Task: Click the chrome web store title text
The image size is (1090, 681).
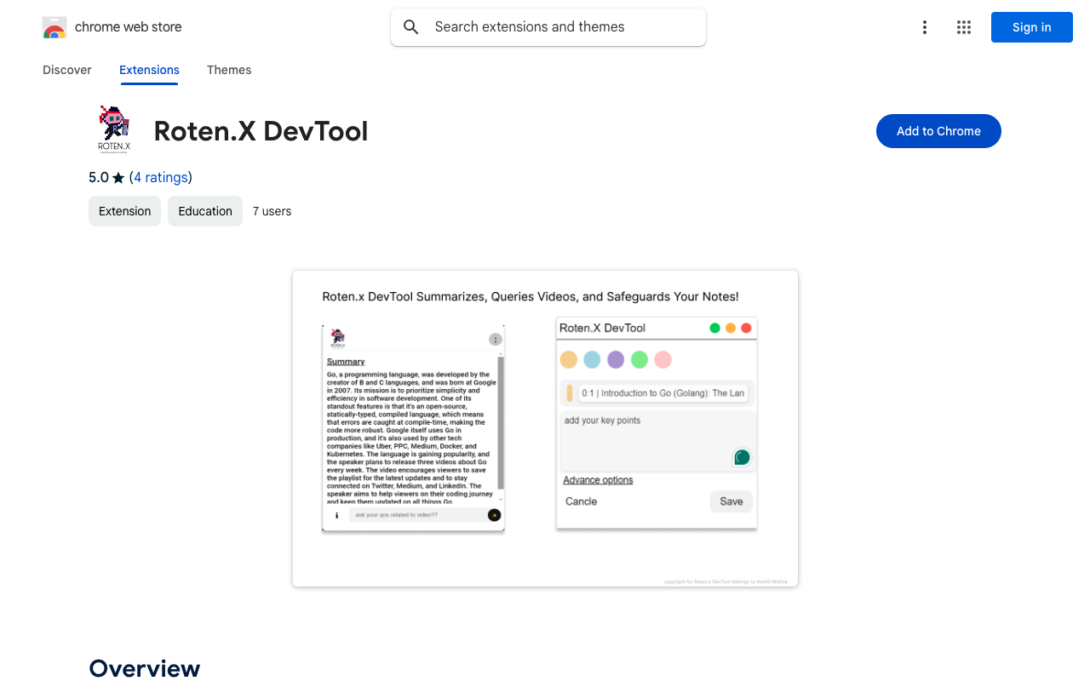Action: pyautogui.click(x=129, y=27)
